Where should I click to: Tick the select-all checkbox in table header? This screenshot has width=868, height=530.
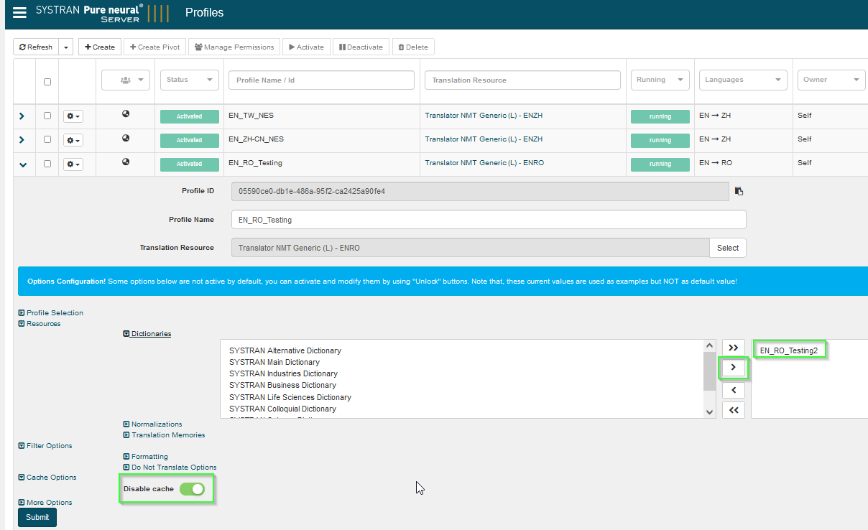pyautogui.click(x=47, y=81)
